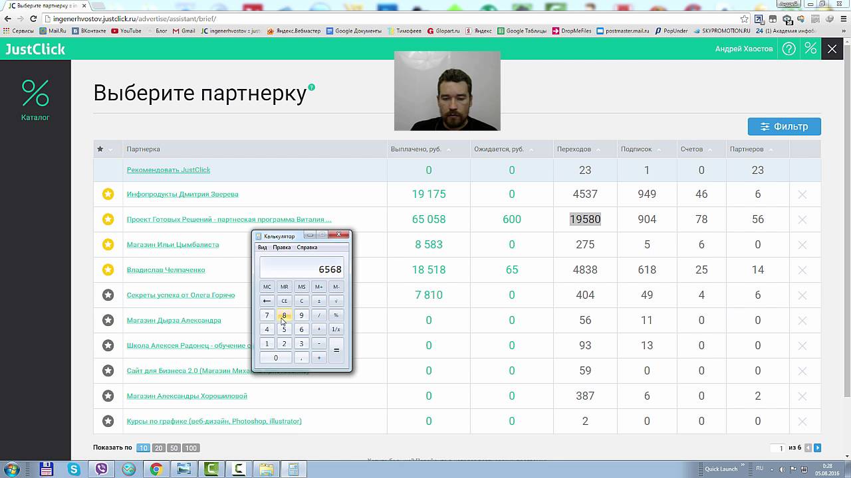Click the green tooltip icon beside page title
Viewport: 851px width, 478px height.
312,87
